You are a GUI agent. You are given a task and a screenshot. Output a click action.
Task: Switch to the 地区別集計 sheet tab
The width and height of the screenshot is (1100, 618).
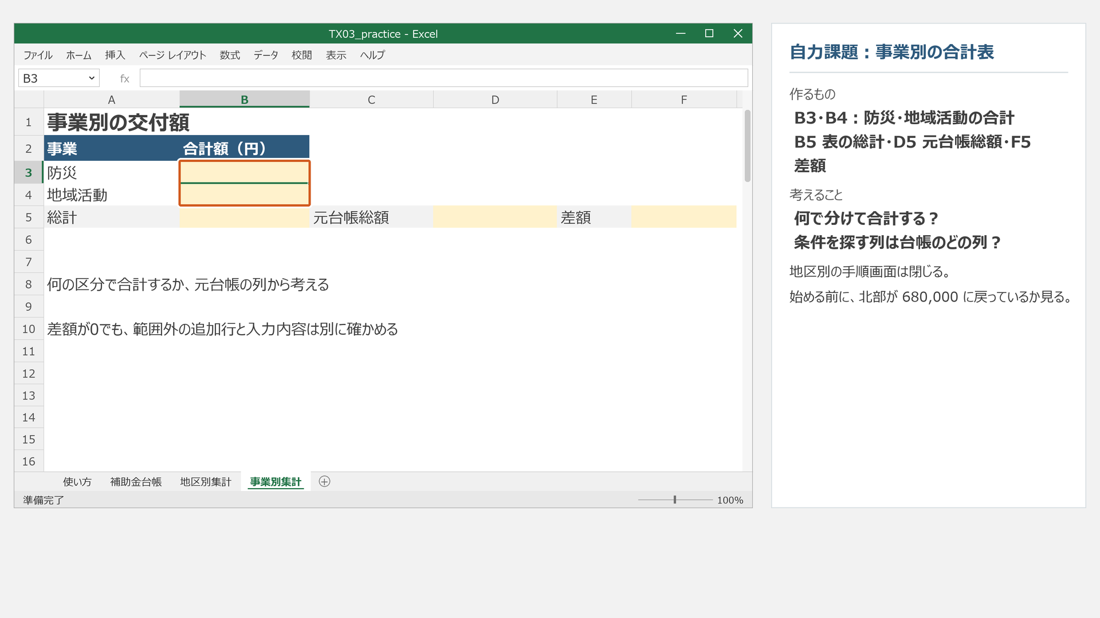point(206,482)
